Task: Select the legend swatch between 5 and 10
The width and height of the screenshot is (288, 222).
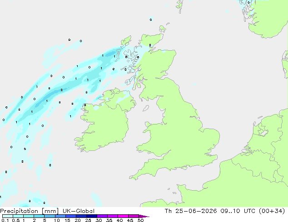Action: pyautogui.click(x=50, y=216)
